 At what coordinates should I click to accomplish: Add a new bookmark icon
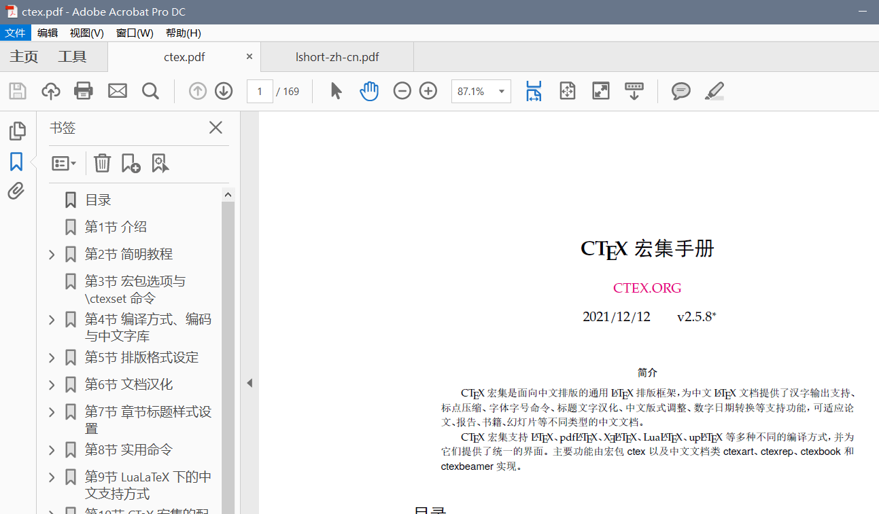131,163
